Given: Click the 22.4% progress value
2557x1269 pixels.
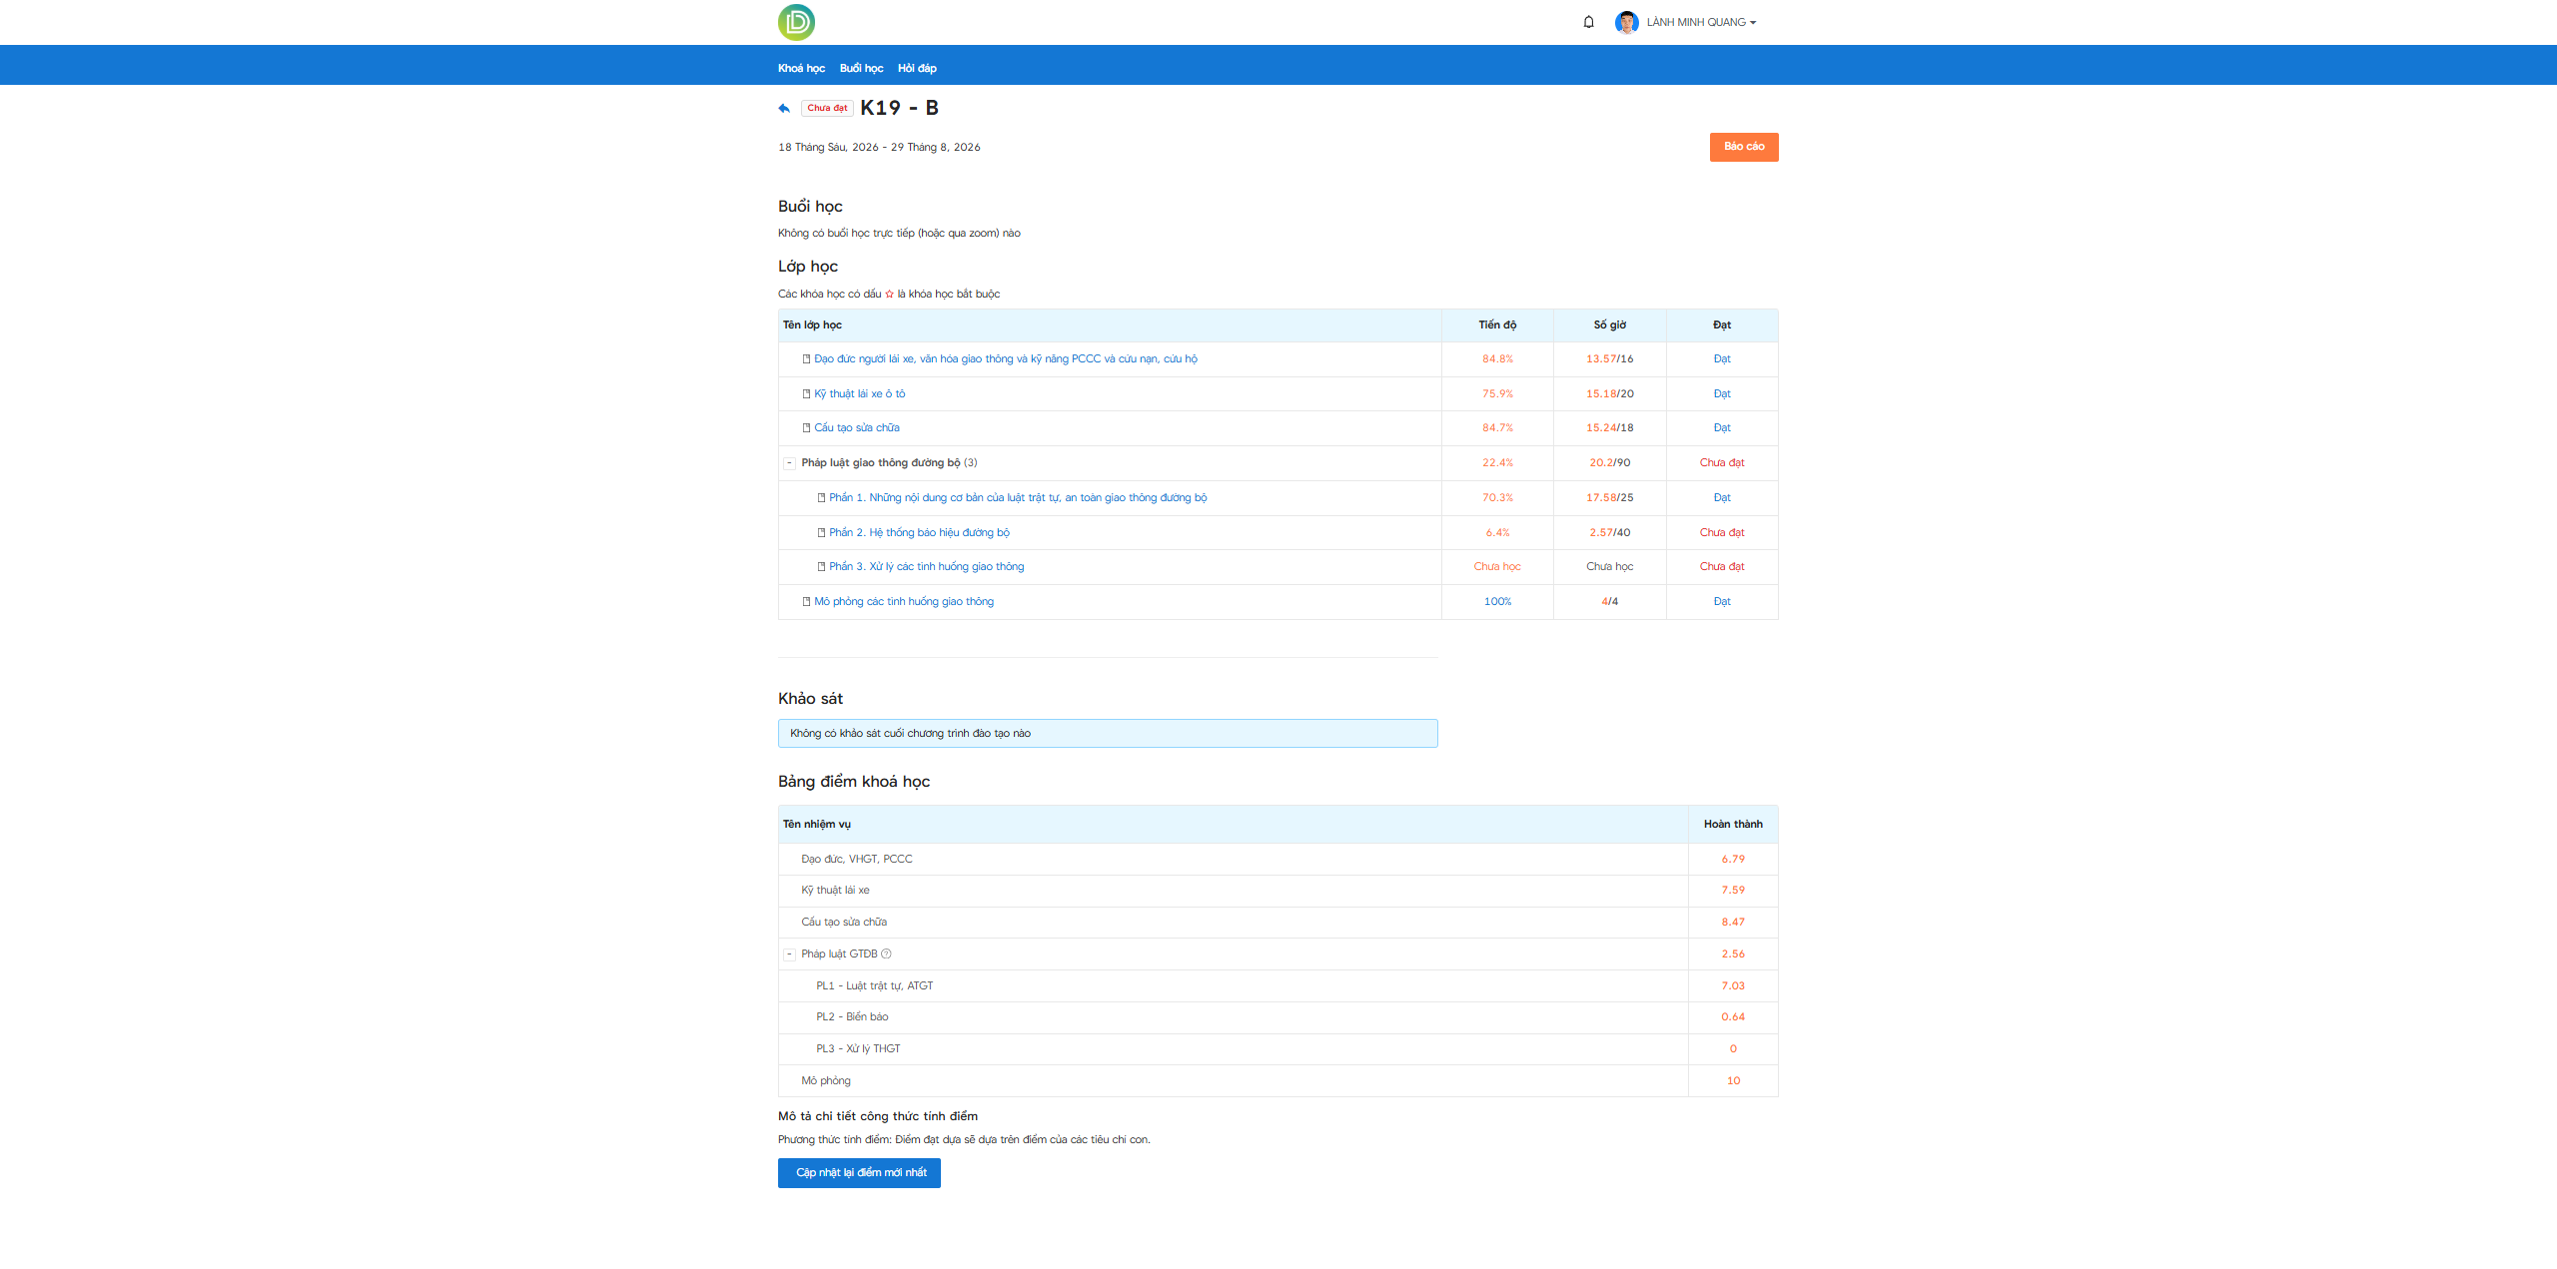Looking at the screenshot, I should [x=1497, y=463].
